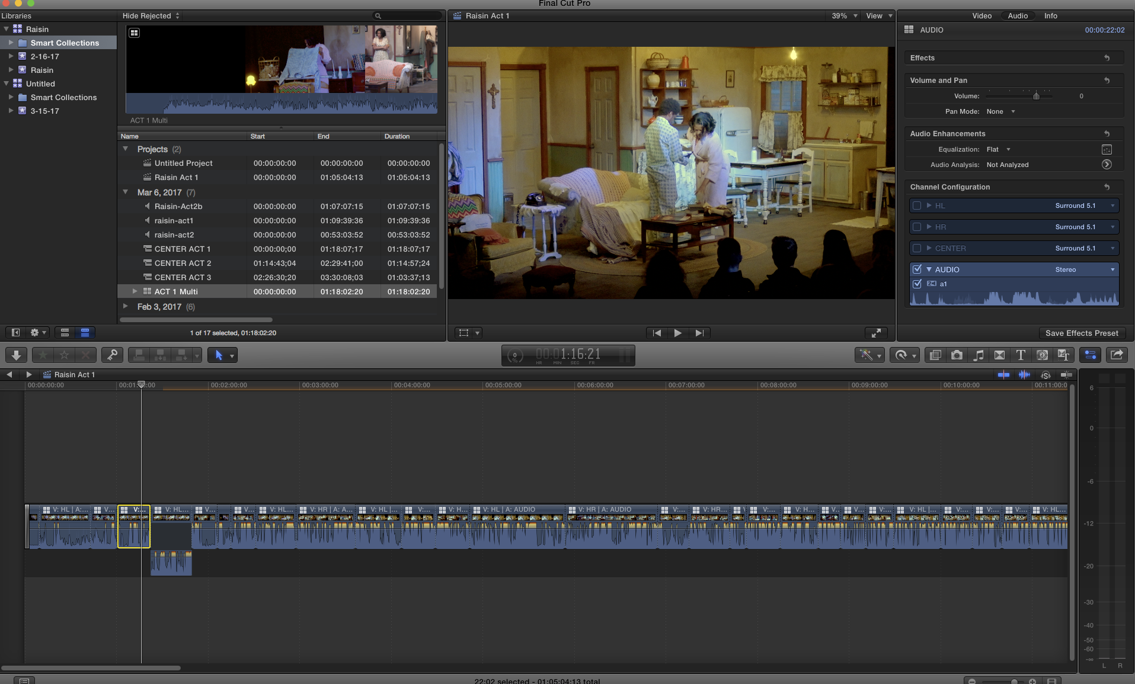This screenshot has height=684, width=1135.
Task: Append selected clip to the storyline
Action: coord(181,355)
